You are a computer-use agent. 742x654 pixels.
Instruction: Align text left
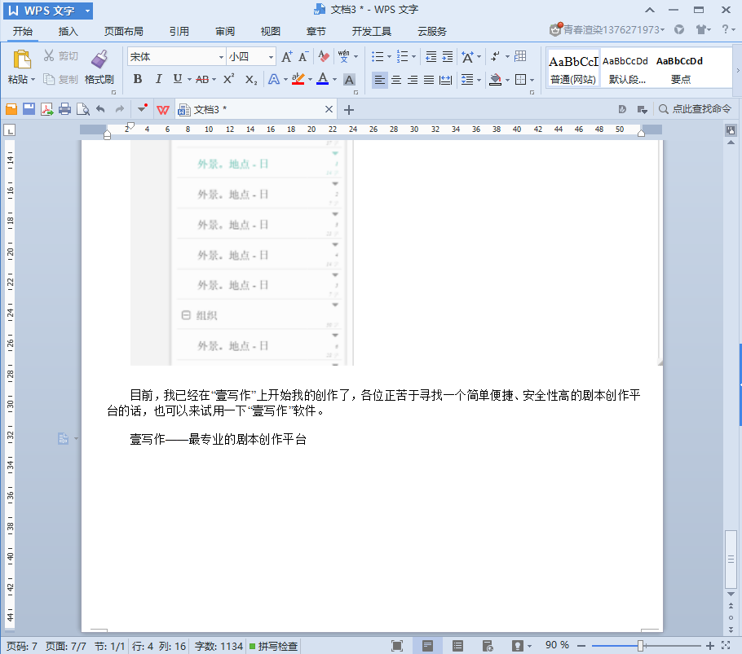pos(379,80)
